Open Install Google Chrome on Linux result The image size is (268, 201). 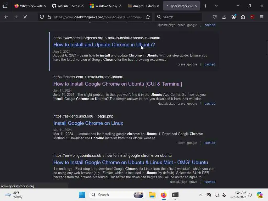pos(88,123)
